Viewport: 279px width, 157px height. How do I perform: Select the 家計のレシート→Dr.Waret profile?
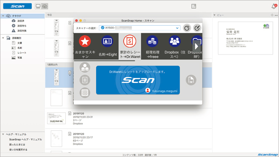(130, 47)
